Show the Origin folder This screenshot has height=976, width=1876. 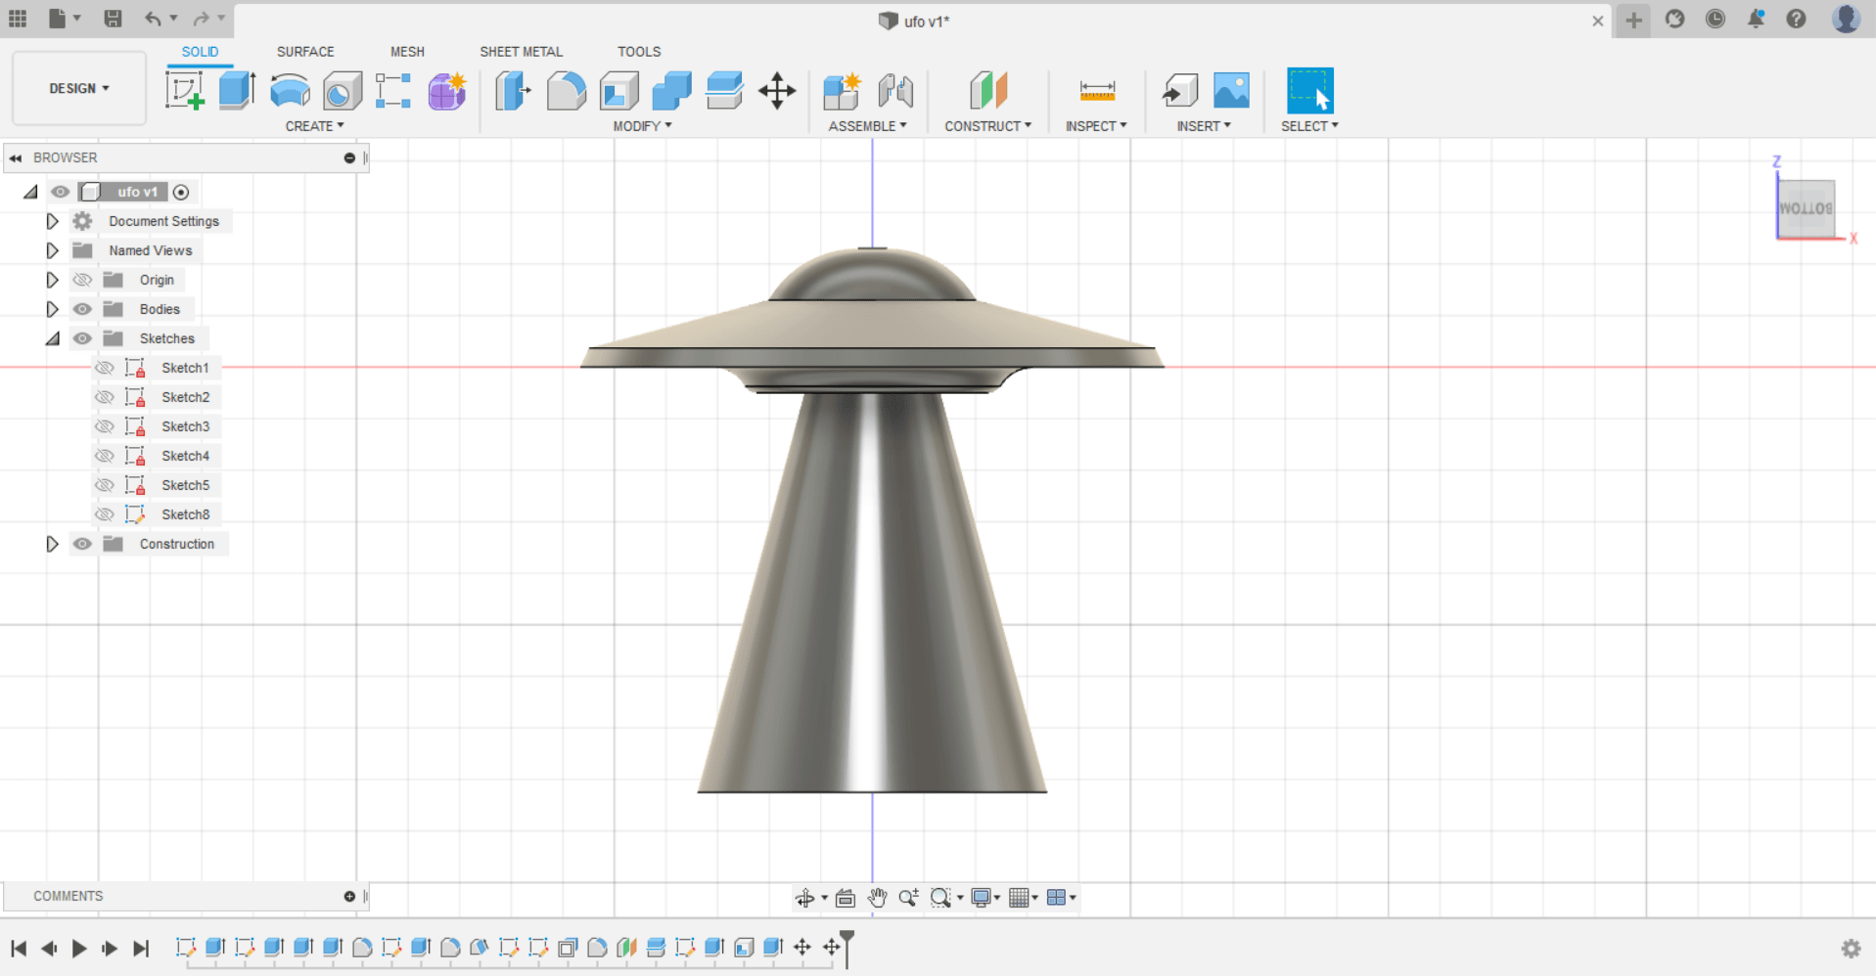[x=82, y=280]
